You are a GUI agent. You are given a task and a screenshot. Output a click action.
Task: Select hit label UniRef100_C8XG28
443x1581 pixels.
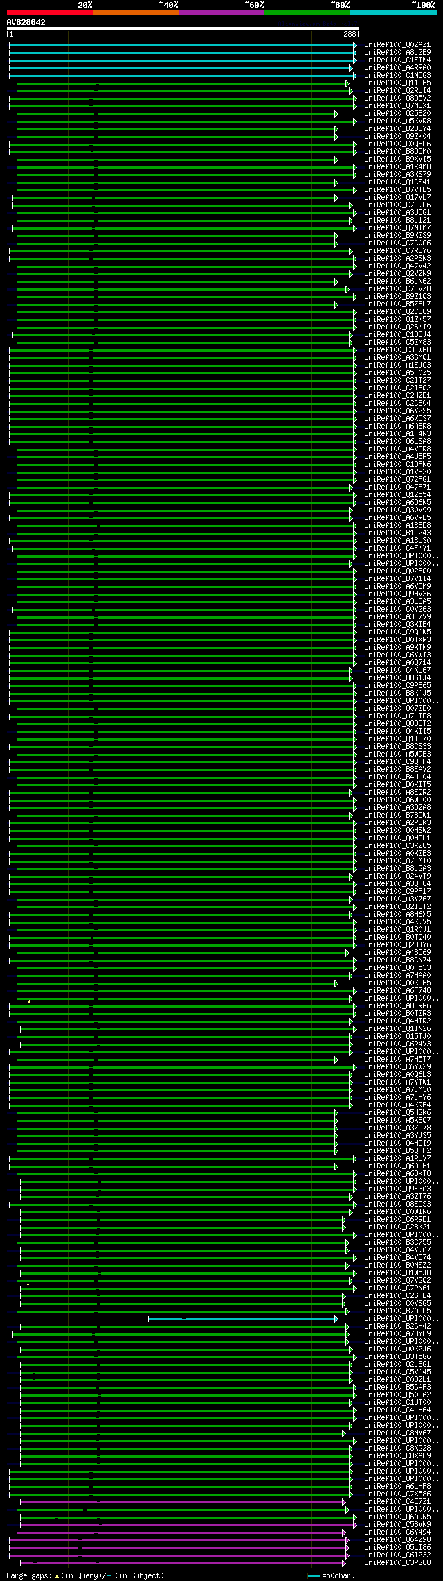[x=397, y=1449]
